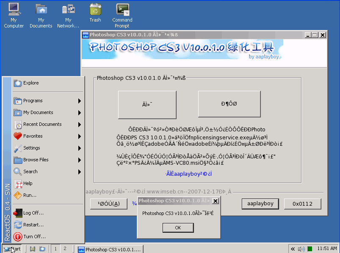Click the Log Off arrow icon
340x253 pixels.
pyautogui.click(x=18, y=213)
